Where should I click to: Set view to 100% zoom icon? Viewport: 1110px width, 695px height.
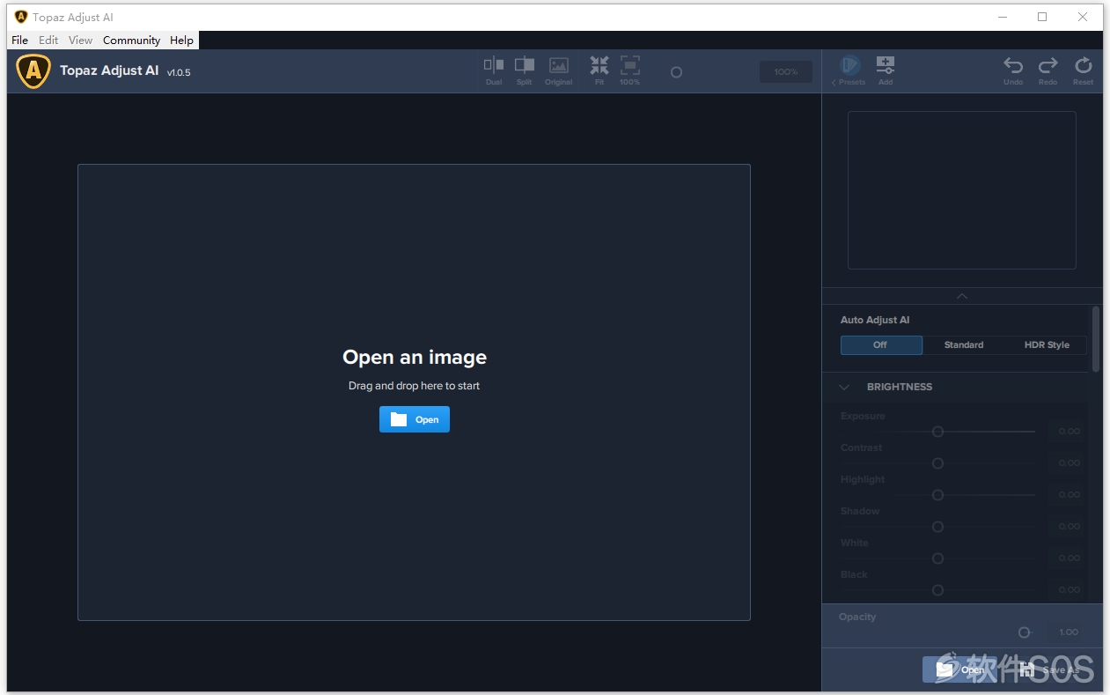coord(630,70)
